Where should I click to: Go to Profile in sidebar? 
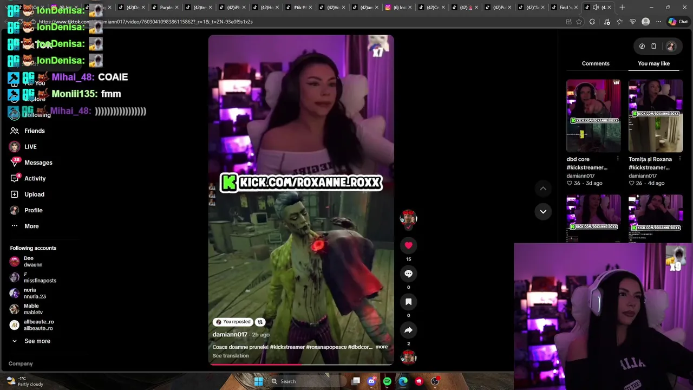(26, 210)
